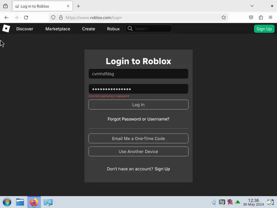Click the taskbar clock 12:36

pos(253,200)
